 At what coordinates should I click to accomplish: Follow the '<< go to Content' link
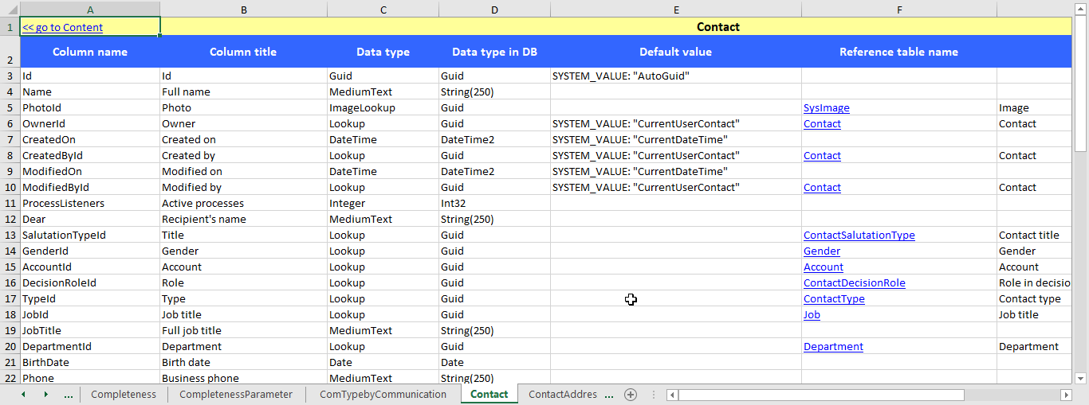[x=63, y=27]
